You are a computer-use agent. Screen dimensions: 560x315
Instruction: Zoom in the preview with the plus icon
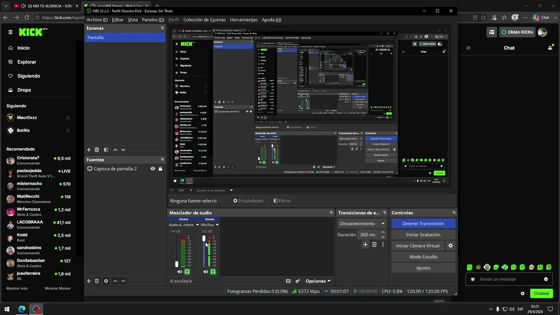point(191,190)
